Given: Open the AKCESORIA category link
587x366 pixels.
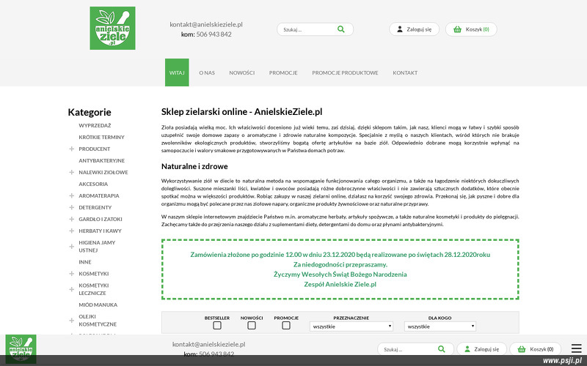Looking at the screenshot, I should [93, 184].
